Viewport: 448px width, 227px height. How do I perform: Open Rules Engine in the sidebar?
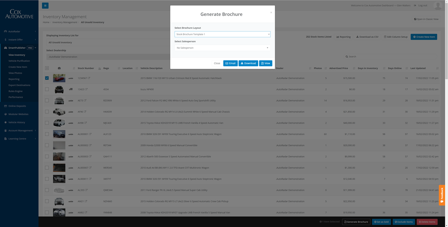click(15, 91)
